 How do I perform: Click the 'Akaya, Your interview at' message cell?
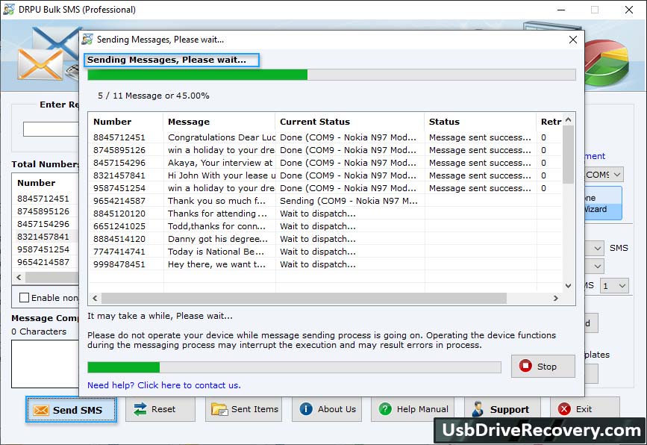click(220, 163)
